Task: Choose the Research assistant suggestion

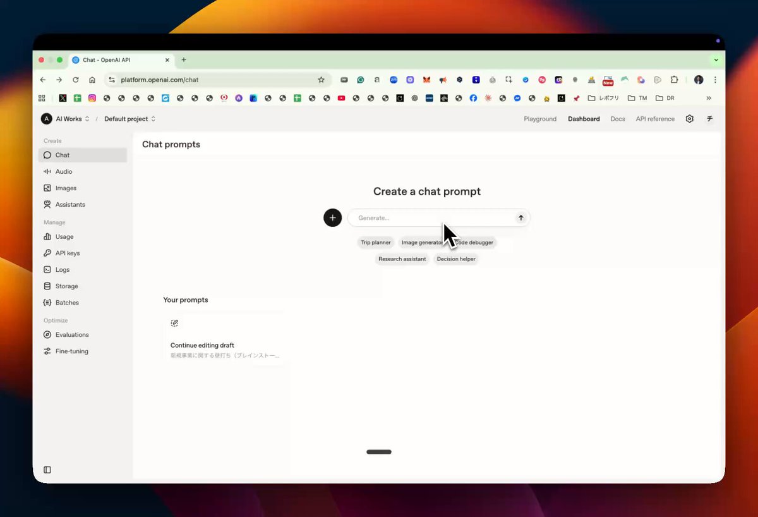Action: pos(402,258)
